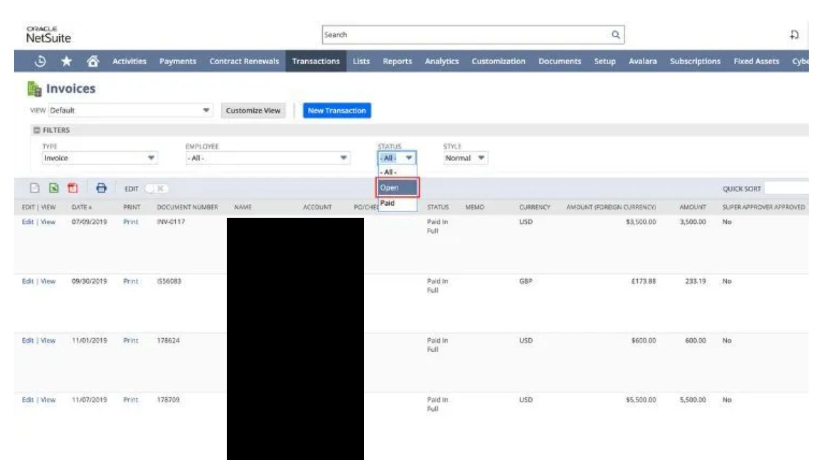Edit invoice INV-0117 via its Edit link

27,221
